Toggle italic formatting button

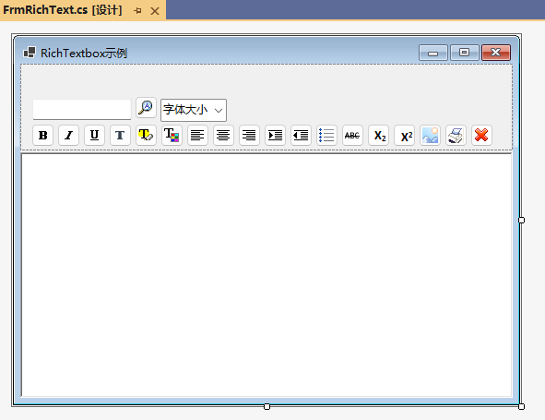pyautogui.click(x=68, y=136)
